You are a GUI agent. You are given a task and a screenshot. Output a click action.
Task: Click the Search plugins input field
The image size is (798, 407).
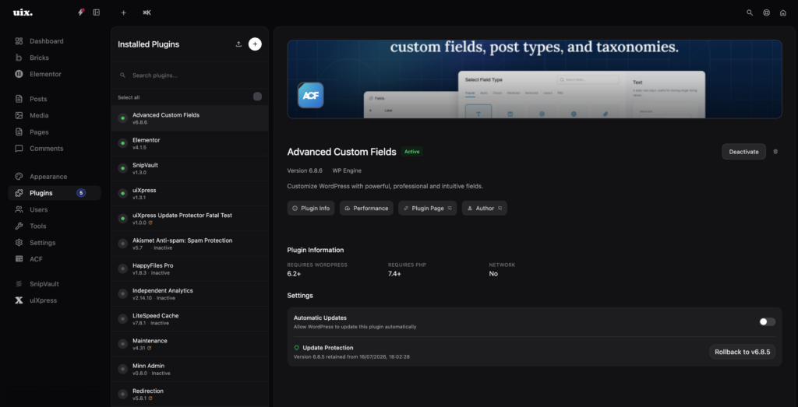189,75
